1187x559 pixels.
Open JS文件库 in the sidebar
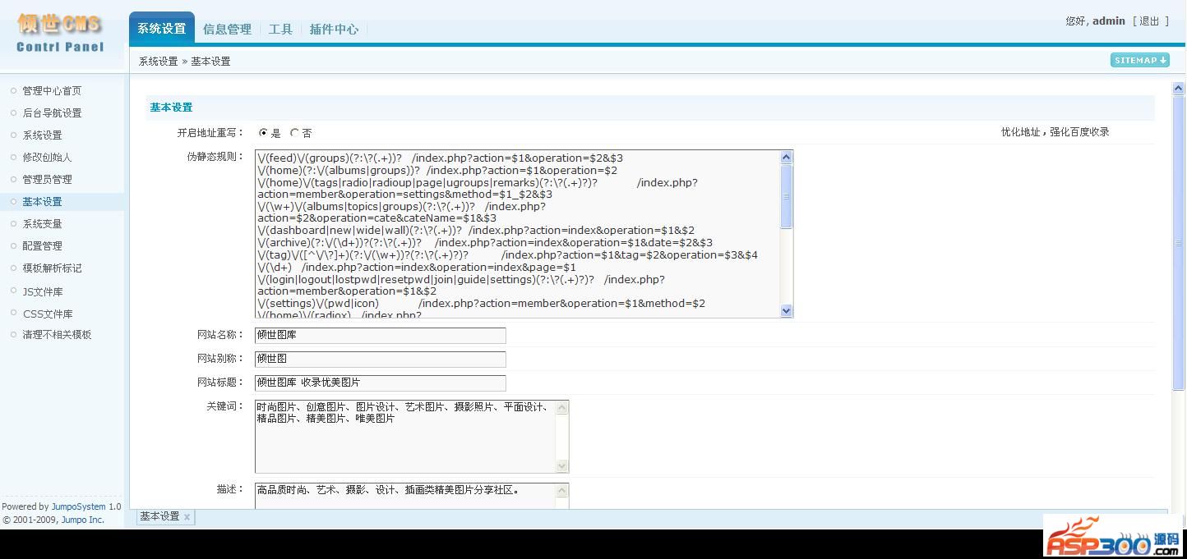(x=43, y=292)
